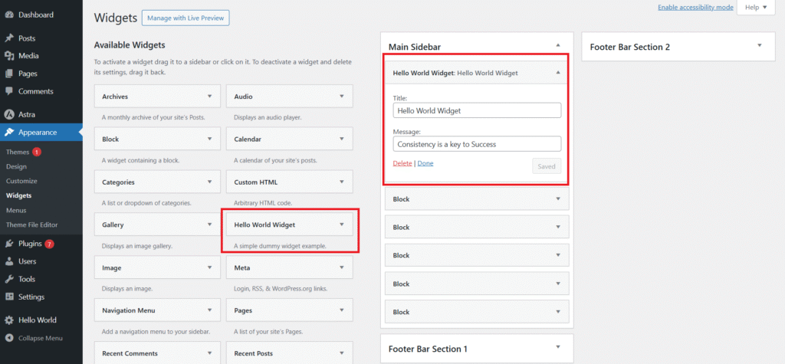
Task: Click the Pages icon in admin menu
Action: pos(9,74)
